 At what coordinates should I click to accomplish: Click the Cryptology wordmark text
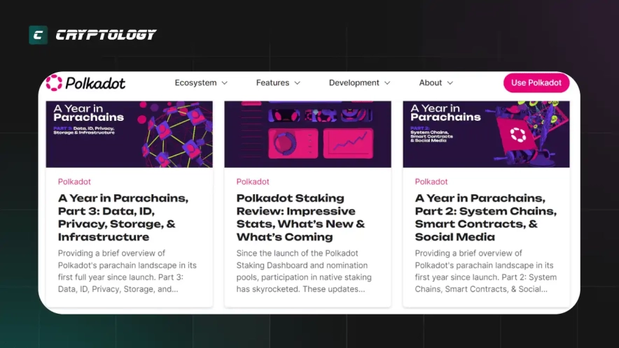pyautogui.click(x=106, y=35)
